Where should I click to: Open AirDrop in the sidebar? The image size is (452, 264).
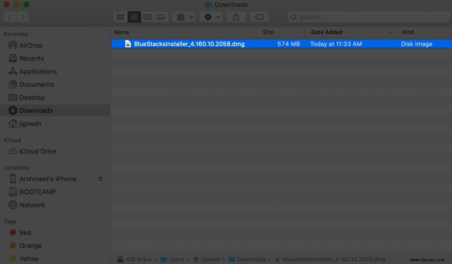[31, 45]
